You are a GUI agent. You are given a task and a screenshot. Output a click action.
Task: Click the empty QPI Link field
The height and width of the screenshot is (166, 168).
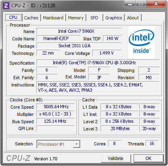tap(55, 128)
